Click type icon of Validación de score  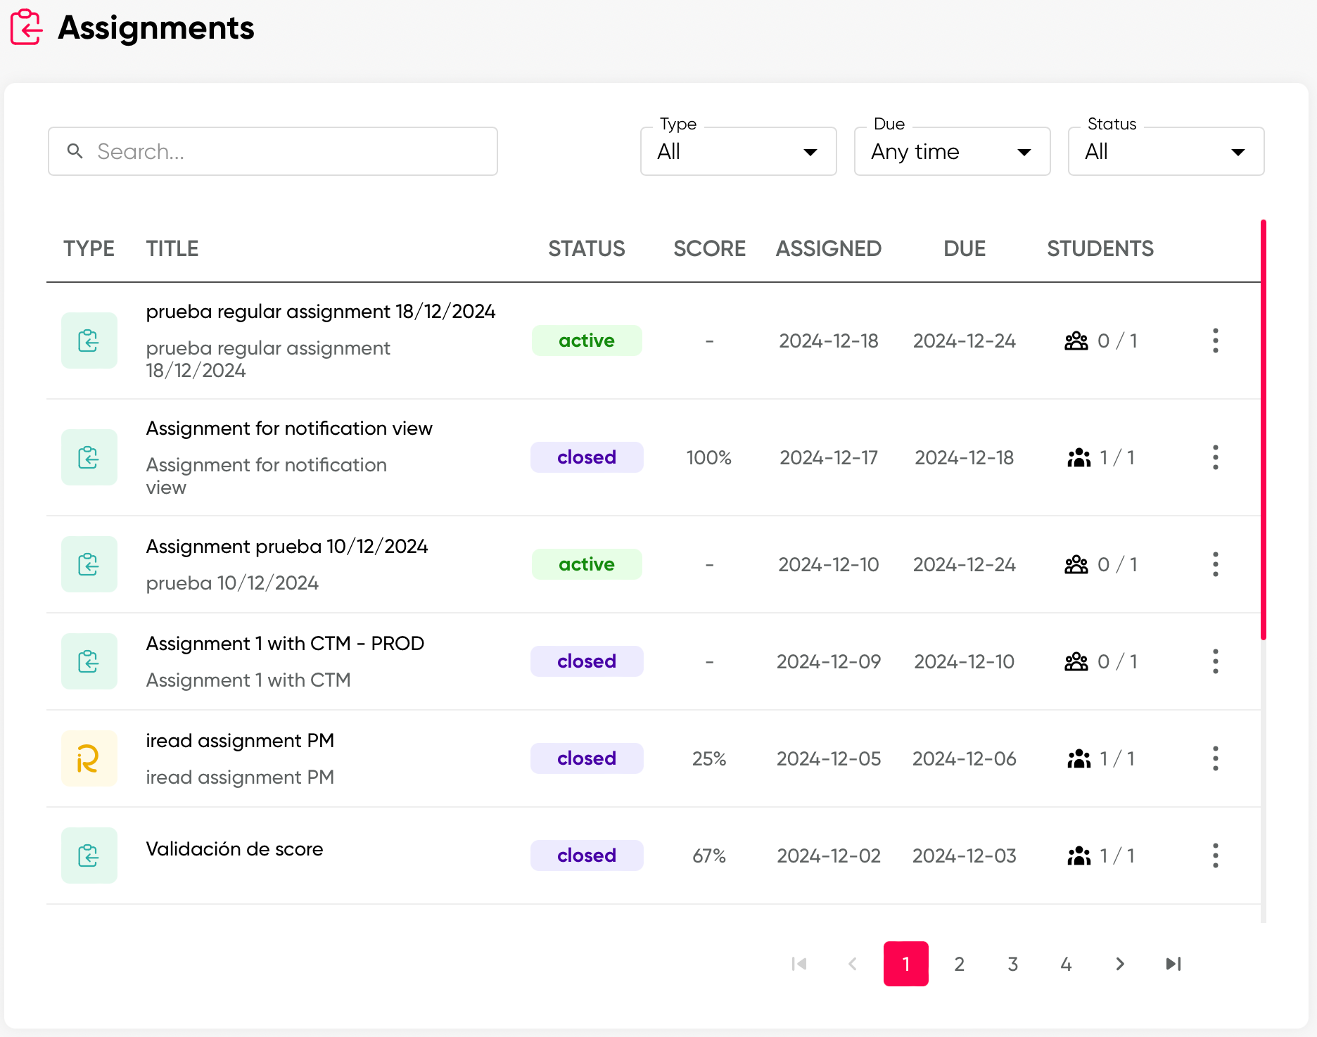click(89, 855)
